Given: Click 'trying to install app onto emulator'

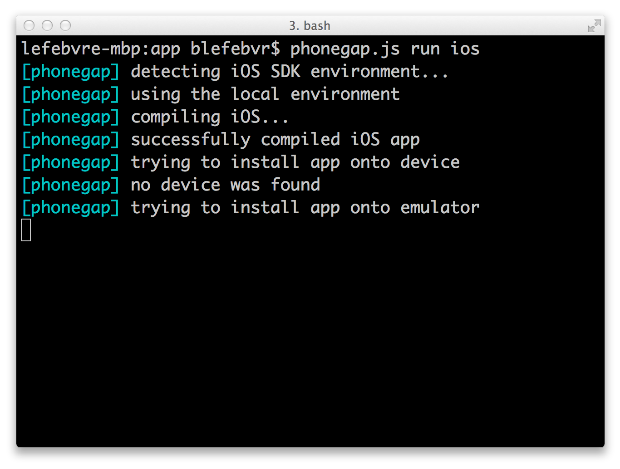Looking at the screenshot, I should (305, 208).
